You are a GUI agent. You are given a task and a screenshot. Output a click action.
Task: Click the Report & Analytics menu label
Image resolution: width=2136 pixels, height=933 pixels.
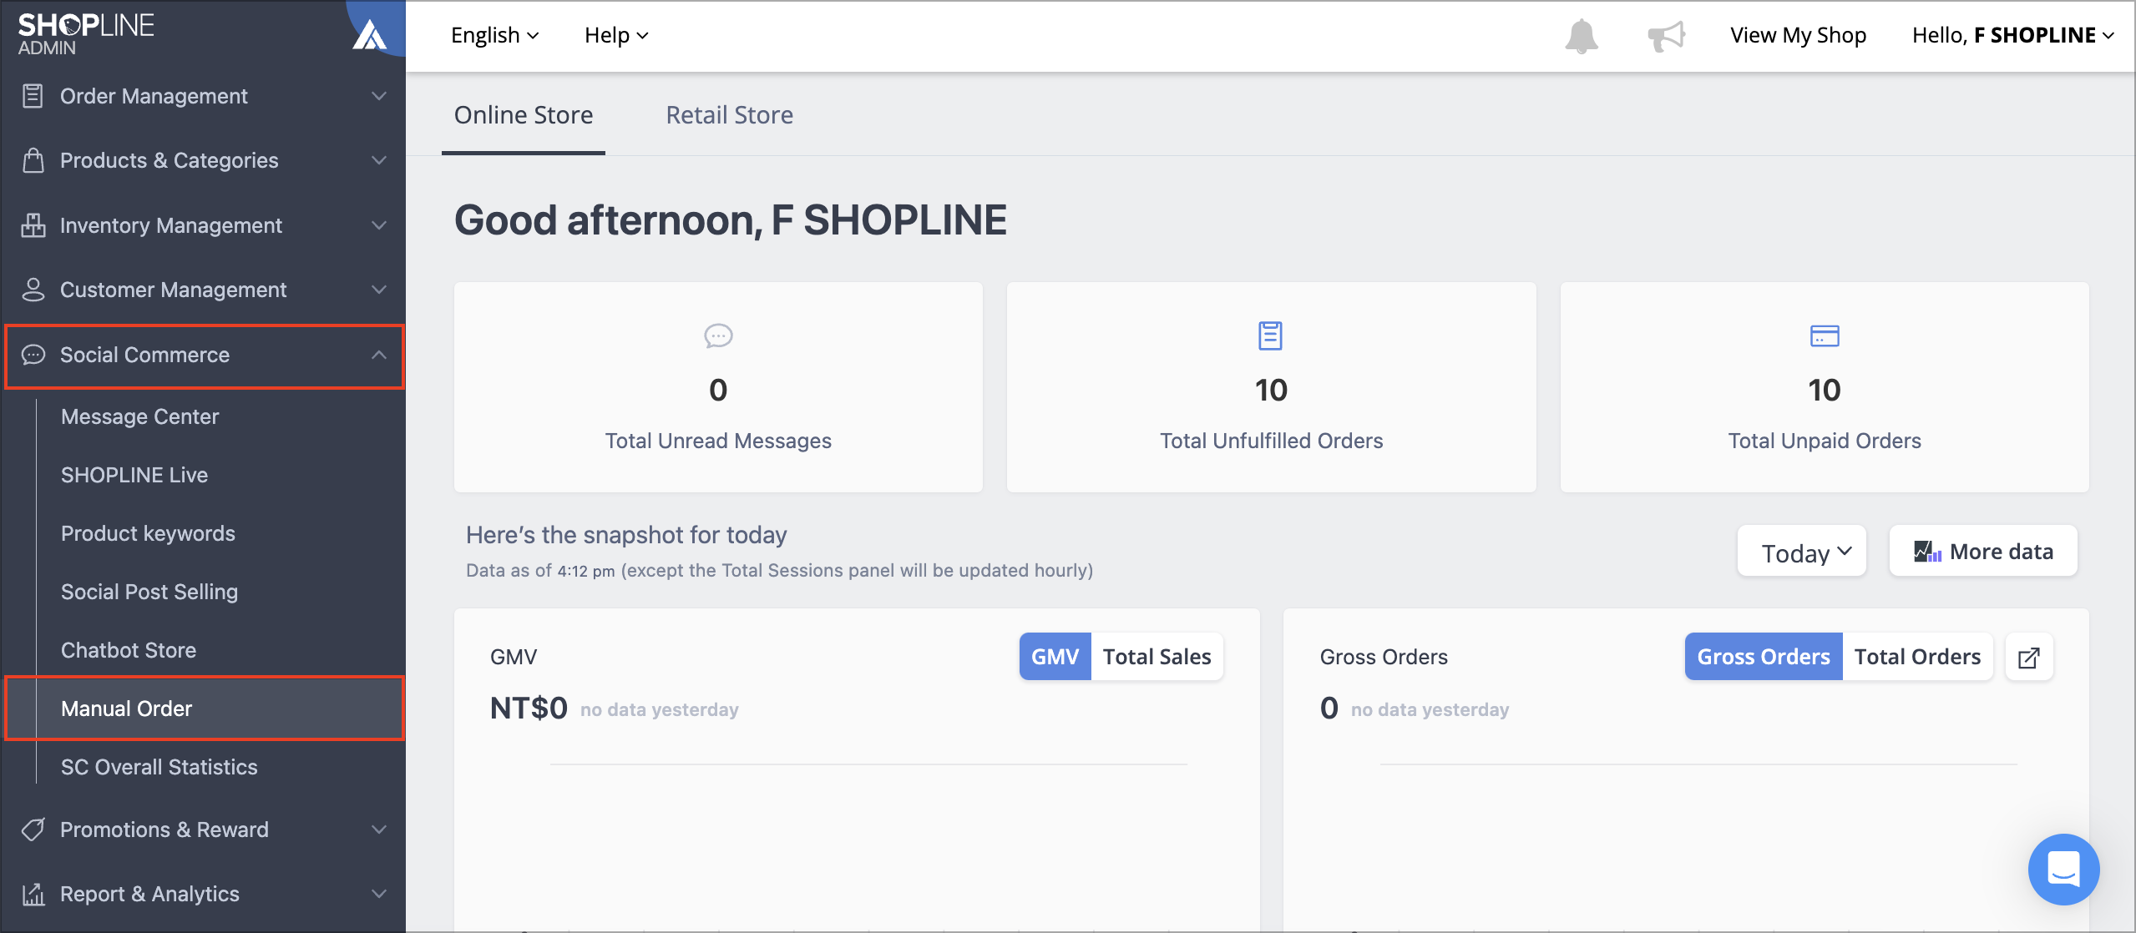point(149,894)
